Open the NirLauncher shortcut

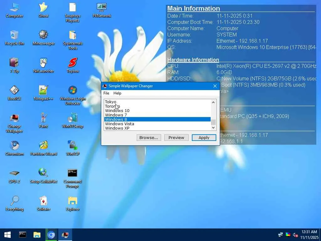(43, 66)
